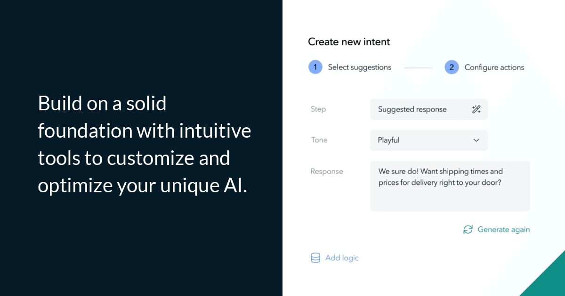Image resolution: width=565 pixels, height=296 pixels.
Task: Click the refresh icon next to Generate again
Action: click(x=467, y=230)
